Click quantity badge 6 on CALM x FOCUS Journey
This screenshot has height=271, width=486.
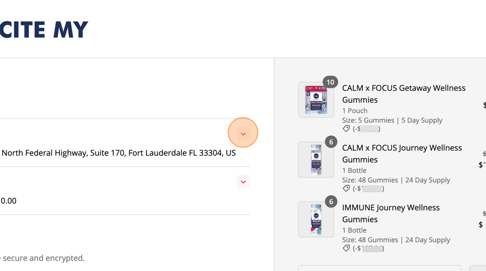click(x=331, y=142)
